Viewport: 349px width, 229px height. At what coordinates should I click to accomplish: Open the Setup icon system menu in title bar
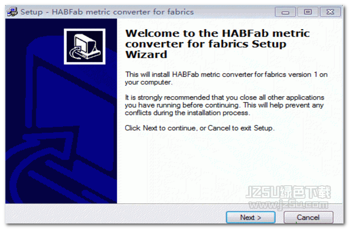[x=12, y=12]
